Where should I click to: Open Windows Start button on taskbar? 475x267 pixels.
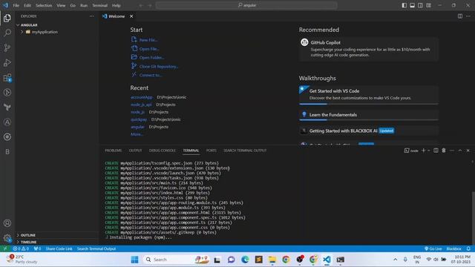click(x=134, y=260)
